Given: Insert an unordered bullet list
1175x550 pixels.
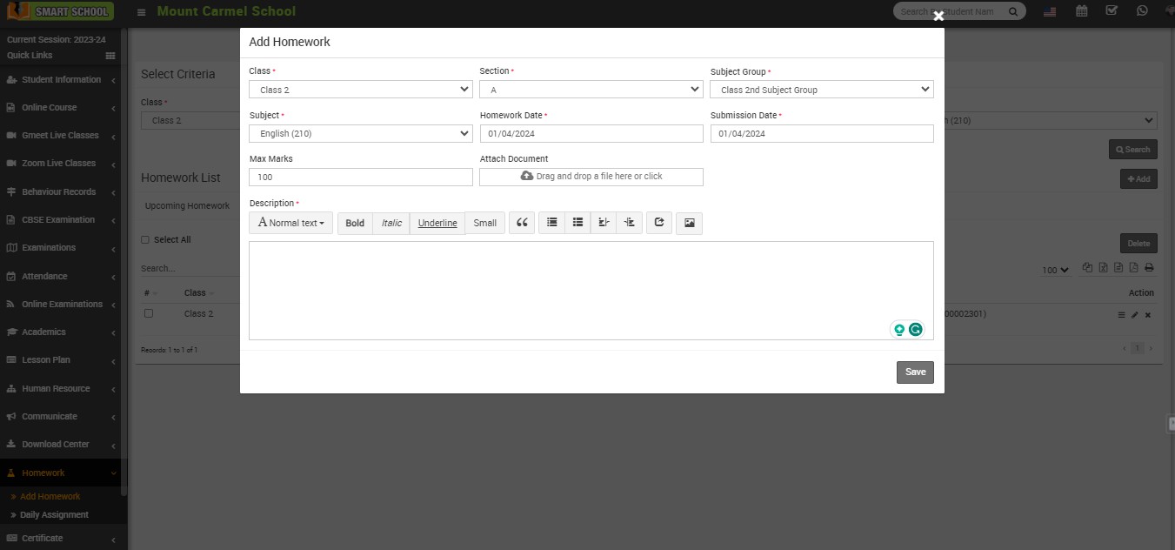Looking at the screenshot, I should (551, 223).
